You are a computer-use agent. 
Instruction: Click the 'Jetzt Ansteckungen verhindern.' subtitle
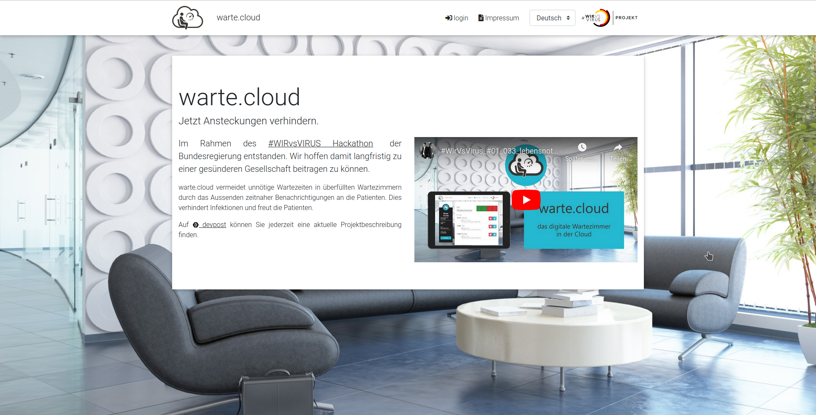point(249,121)
